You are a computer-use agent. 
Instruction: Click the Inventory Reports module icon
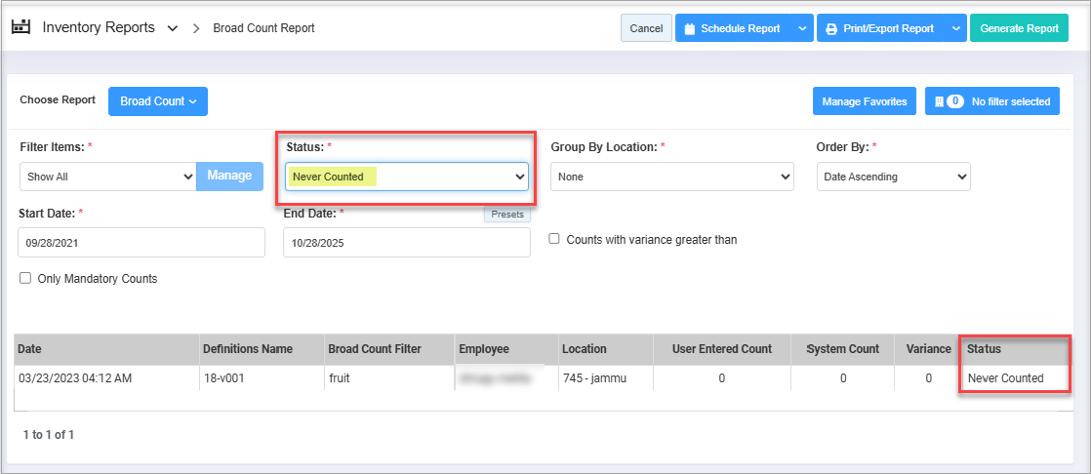(20, 27)
